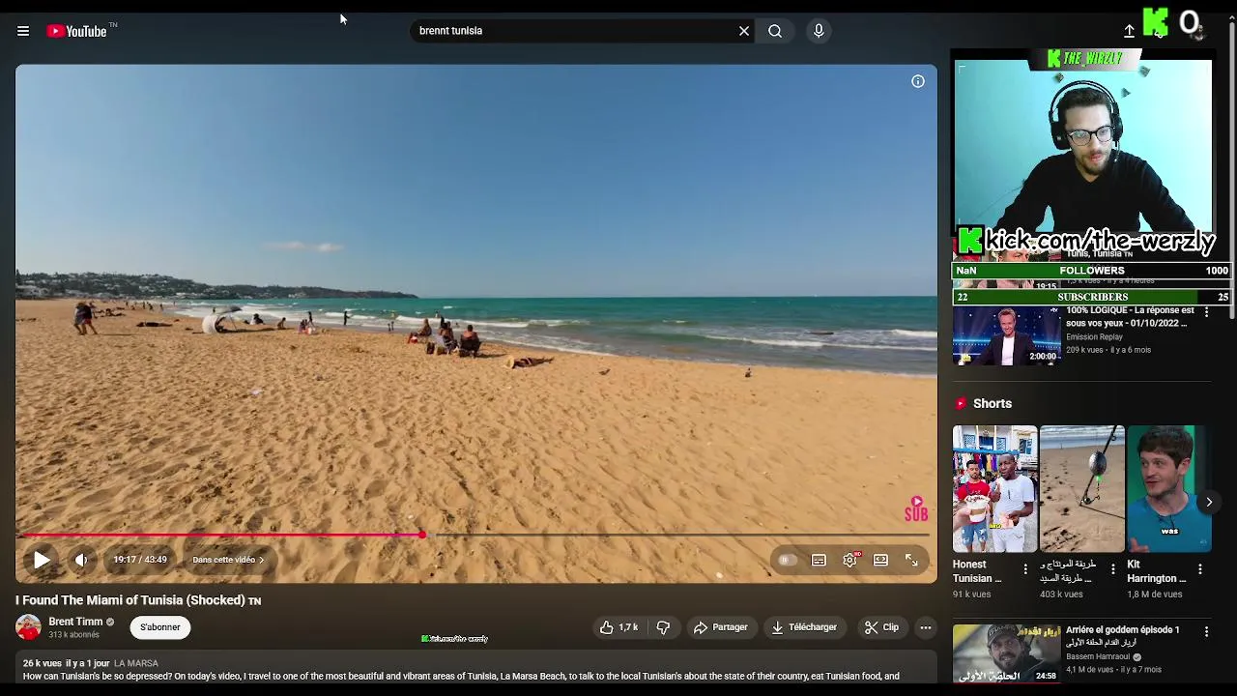Open options for '100% LOGIQUE' video
The height and width of the screenshot is (696, 1237).
click(1206, 311)
